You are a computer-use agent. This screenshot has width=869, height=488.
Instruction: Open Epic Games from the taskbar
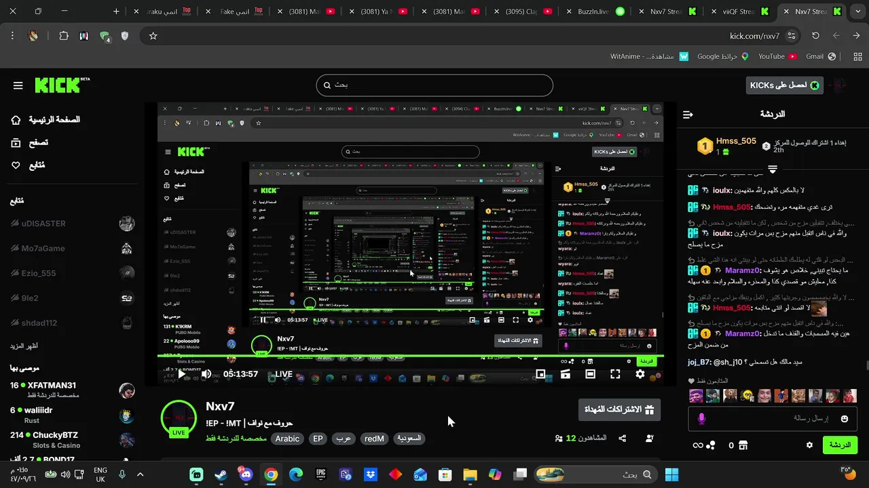pos(320,474)
